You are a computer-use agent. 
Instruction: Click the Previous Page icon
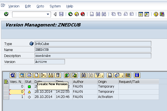119,14
